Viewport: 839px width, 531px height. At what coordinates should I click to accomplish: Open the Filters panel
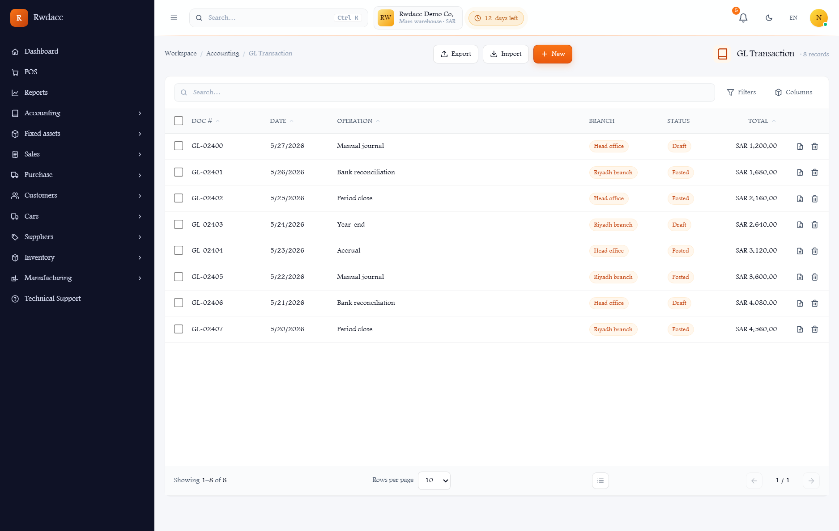pyautogui.click(x=741, y=93)
